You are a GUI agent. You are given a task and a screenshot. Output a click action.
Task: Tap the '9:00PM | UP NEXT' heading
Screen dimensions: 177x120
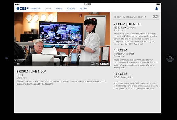pos(127,24)
